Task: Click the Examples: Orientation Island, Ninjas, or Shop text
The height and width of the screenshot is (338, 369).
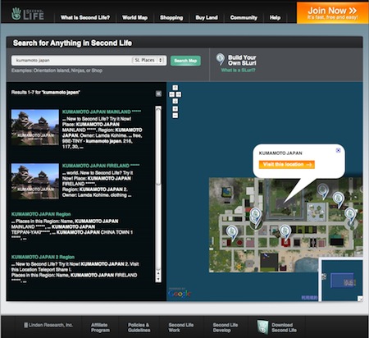Action: (x=57, y=71)
